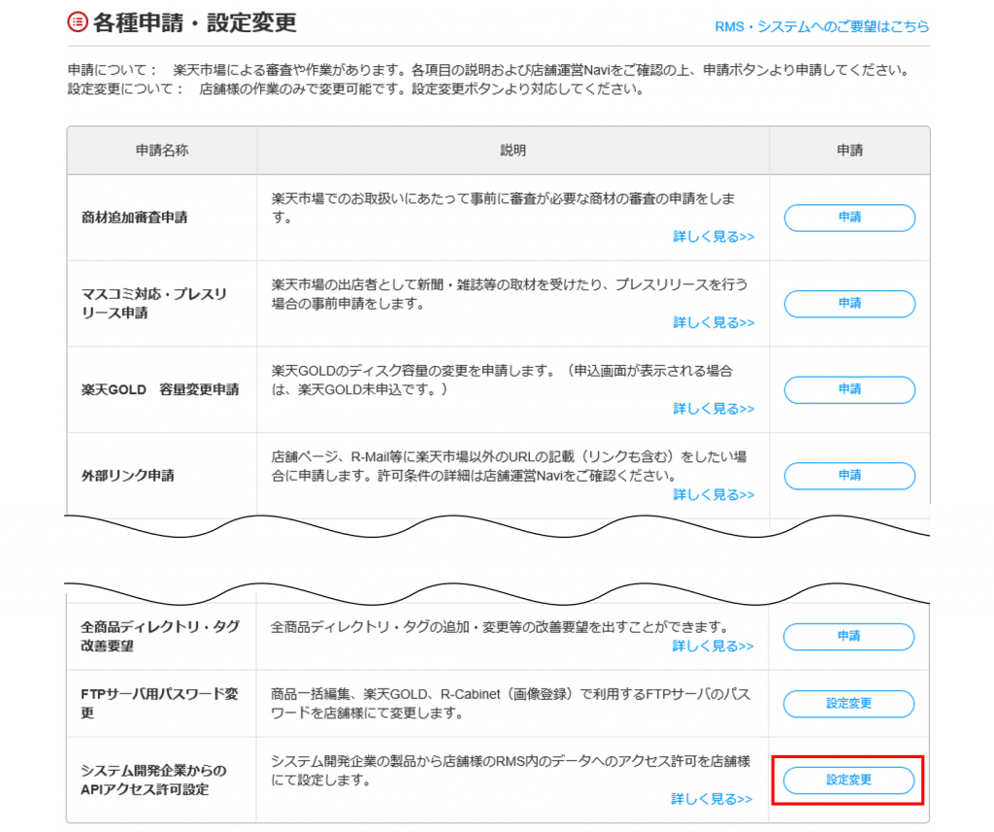The image size is (994, 832).
Task: Click description text starting 楽天市場でのお取扱いにあたって
Action: (x=504, y=208)
